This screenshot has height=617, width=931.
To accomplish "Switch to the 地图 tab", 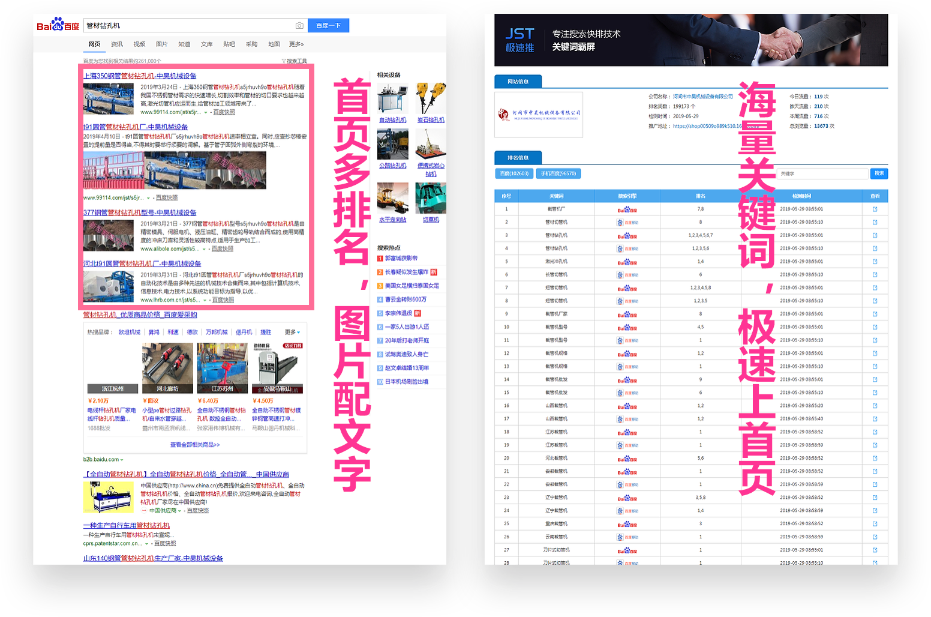I will tap(274, 44).
